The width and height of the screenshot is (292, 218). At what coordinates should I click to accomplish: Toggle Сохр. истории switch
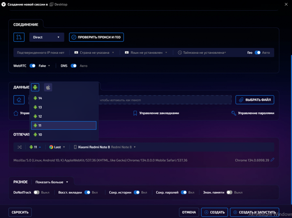click(x=137, y=192)
